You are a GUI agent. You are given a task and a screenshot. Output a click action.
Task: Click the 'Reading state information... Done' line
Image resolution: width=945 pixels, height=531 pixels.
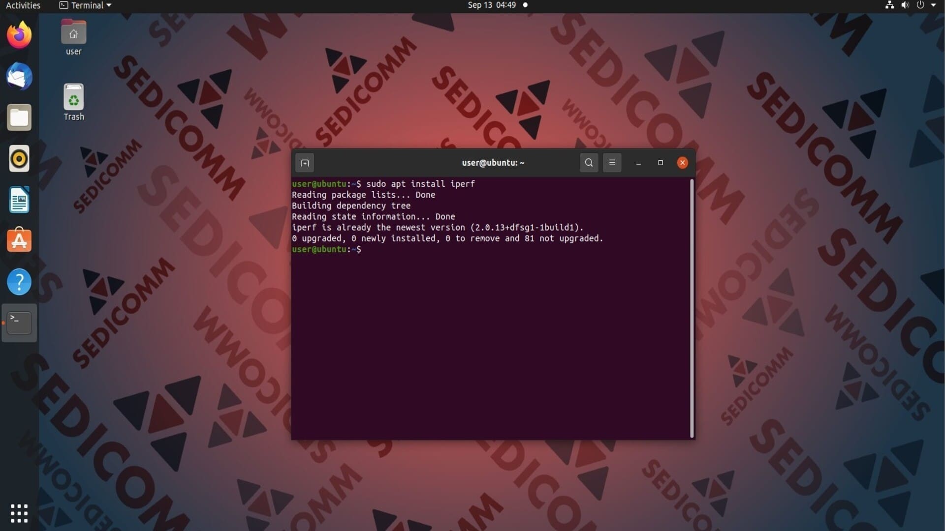point(374,216)
